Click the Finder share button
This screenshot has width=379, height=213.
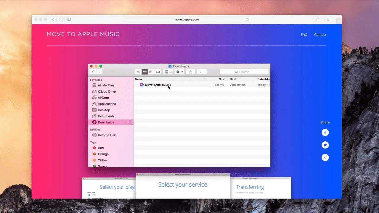191,72
